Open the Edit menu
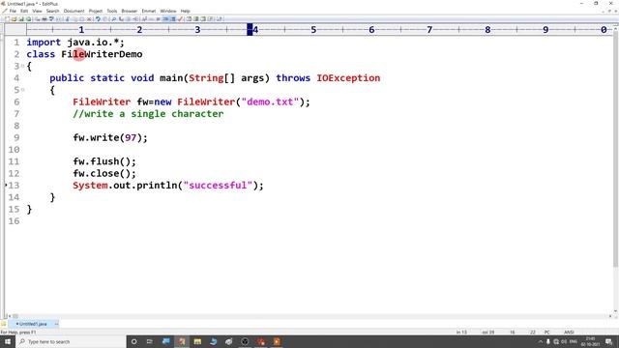 point(24,11)
